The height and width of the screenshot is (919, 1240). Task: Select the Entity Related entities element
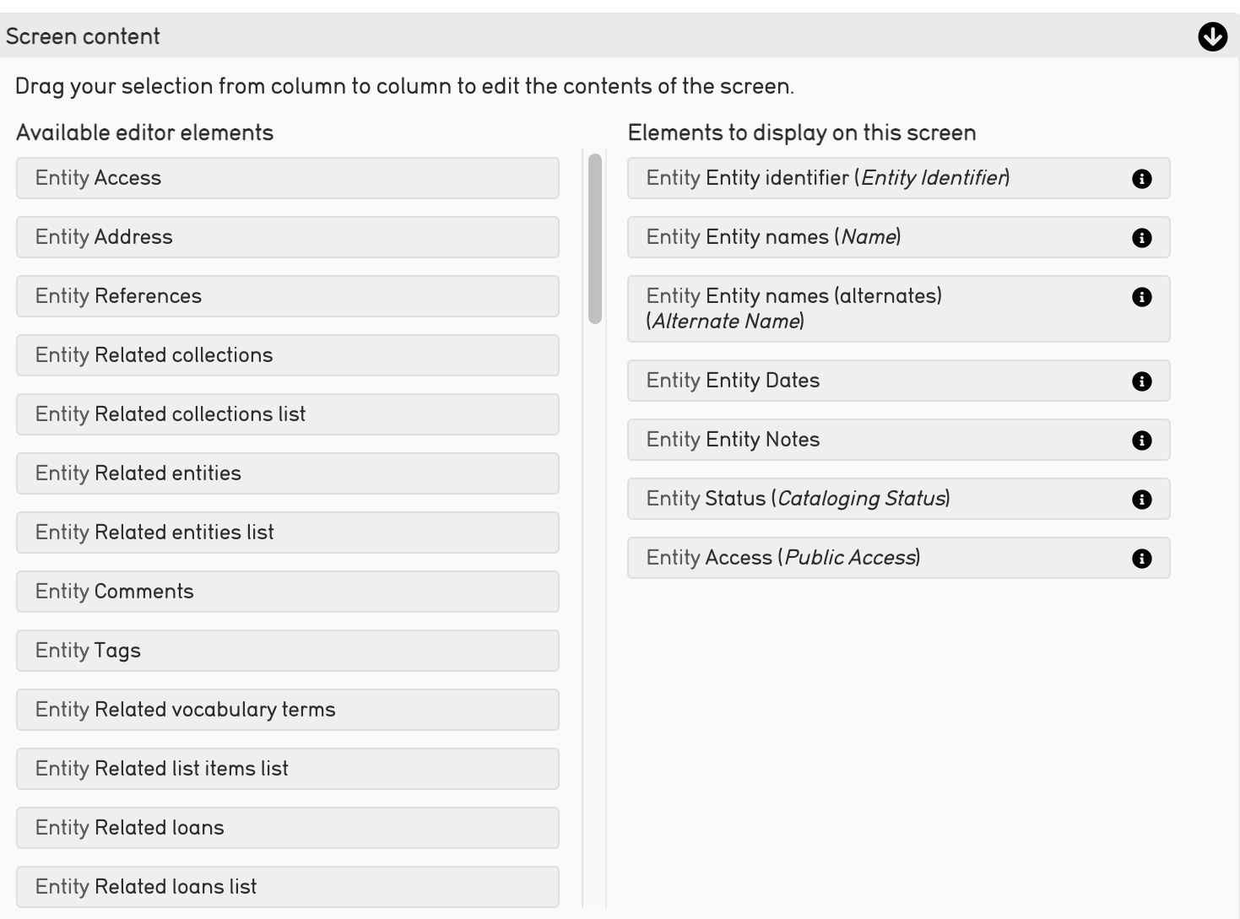(x=287, y=473)
